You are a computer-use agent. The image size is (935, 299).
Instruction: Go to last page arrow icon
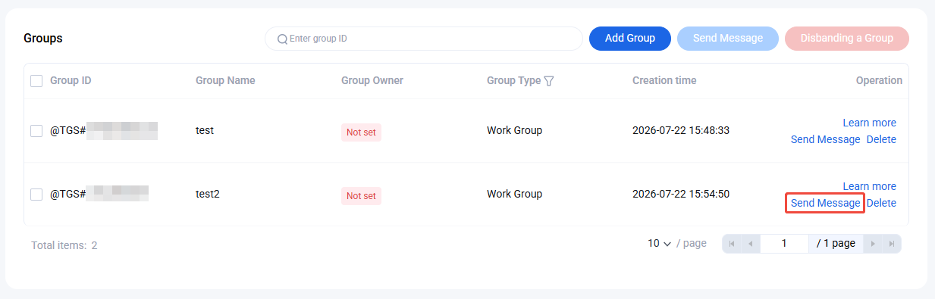(x=892, y=244)
